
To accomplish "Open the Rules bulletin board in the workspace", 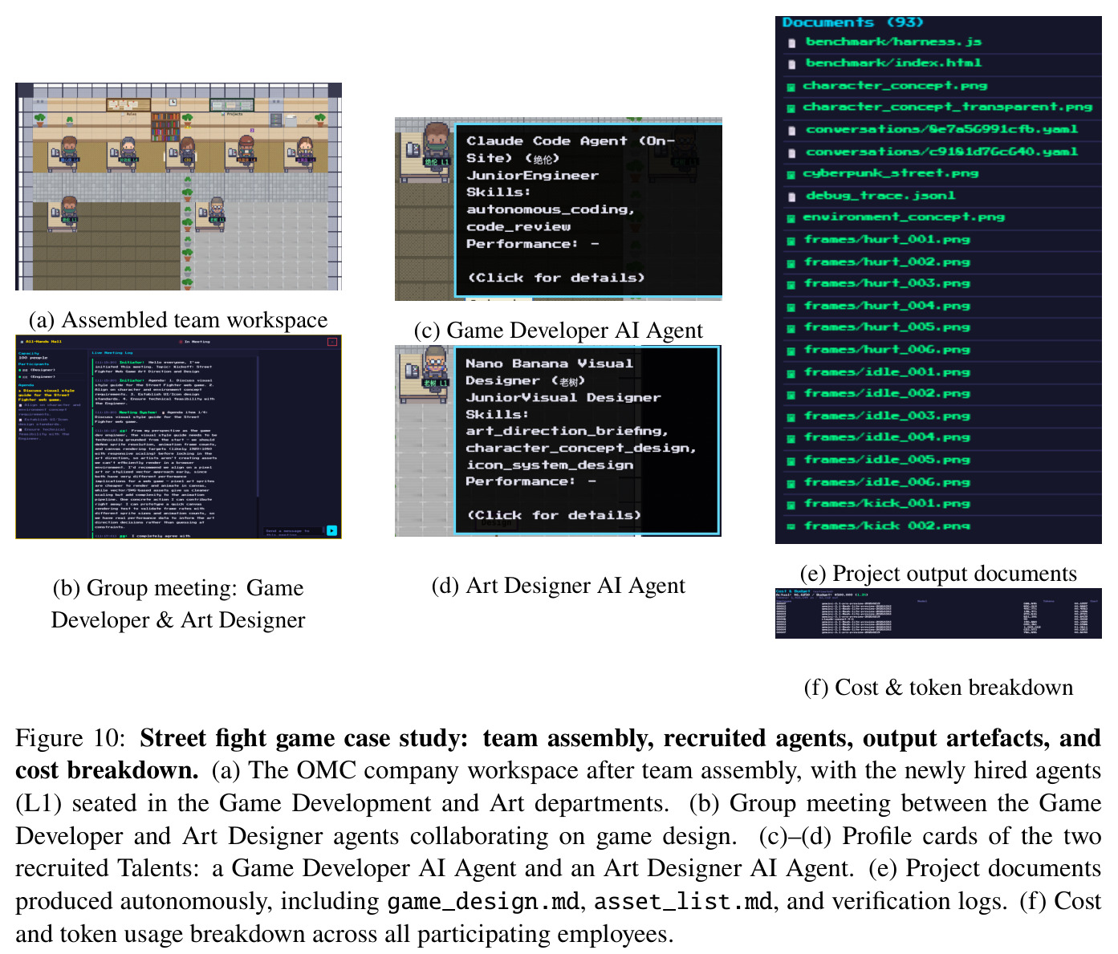I will 128,104.
